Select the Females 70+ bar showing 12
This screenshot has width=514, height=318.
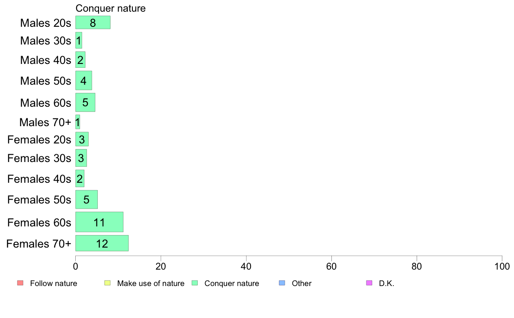(x=102, y=243)
